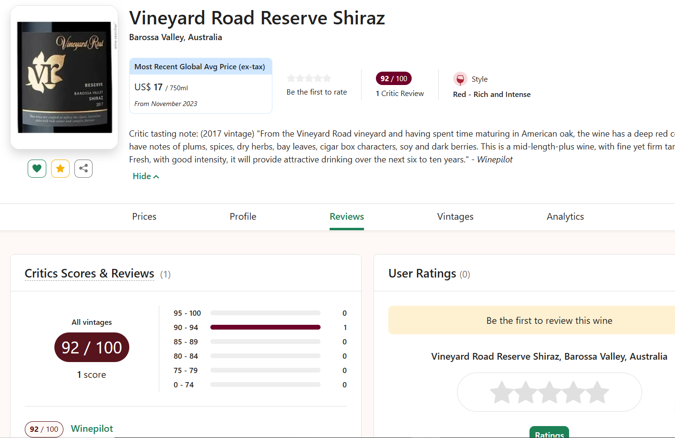This screenshot has width=675, height=438.
Task: Click the yellow star icon below bottle
Action: [x=60, y=169]
